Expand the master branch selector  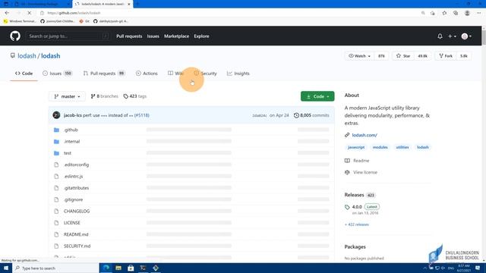(67, 96)
